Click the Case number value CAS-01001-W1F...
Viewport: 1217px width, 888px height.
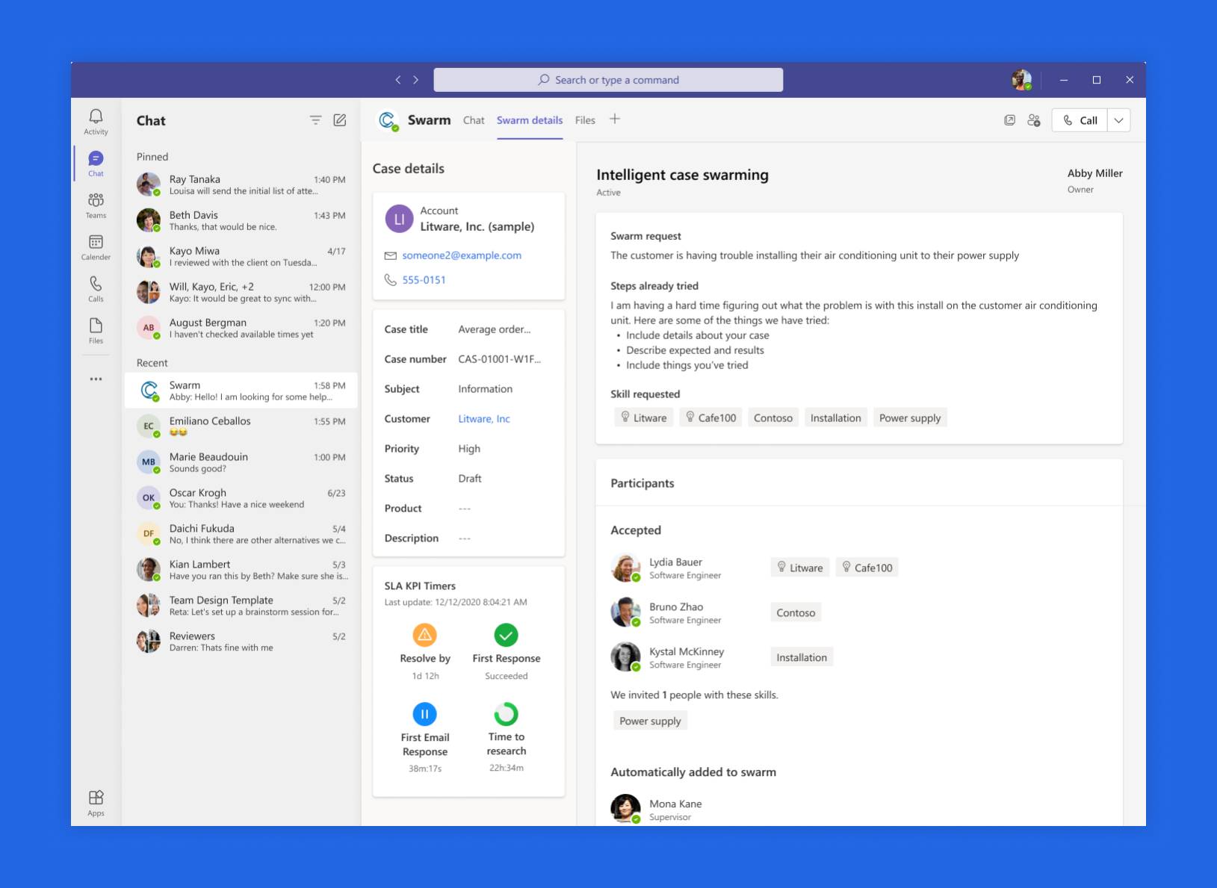[x=500, y=359]
